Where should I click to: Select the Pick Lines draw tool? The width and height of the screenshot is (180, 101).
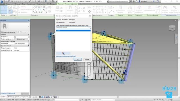pyautogui.click(x=42, y=12)
